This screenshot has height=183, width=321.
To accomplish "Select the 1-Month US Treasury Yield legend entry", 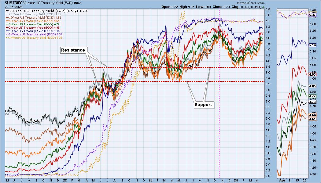I will coord(34,38).
